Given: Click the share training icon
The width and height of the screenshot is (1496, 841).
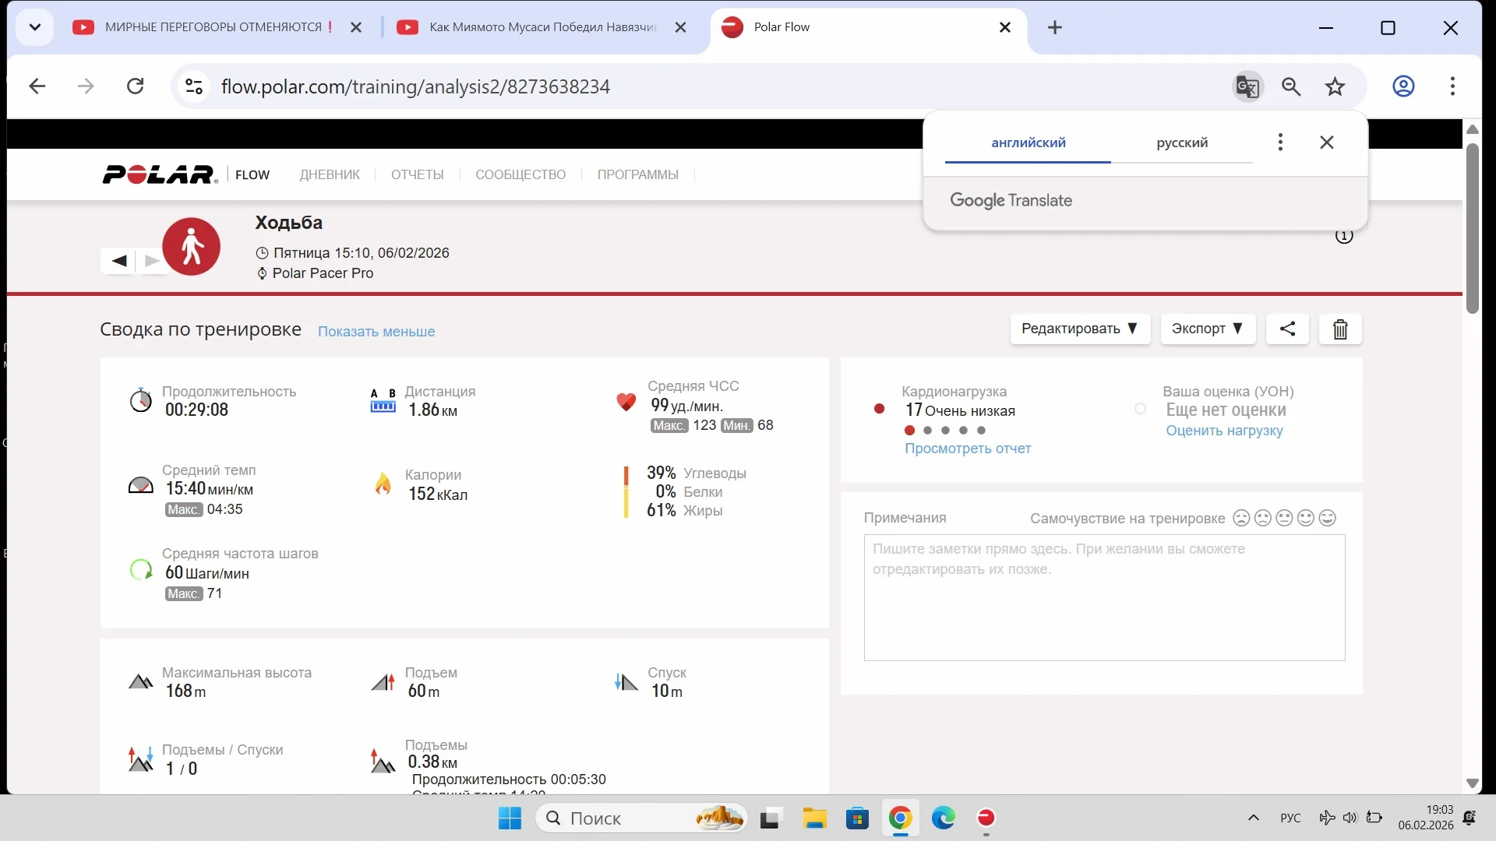Looking at the screenshot, I should point(1287,329).
